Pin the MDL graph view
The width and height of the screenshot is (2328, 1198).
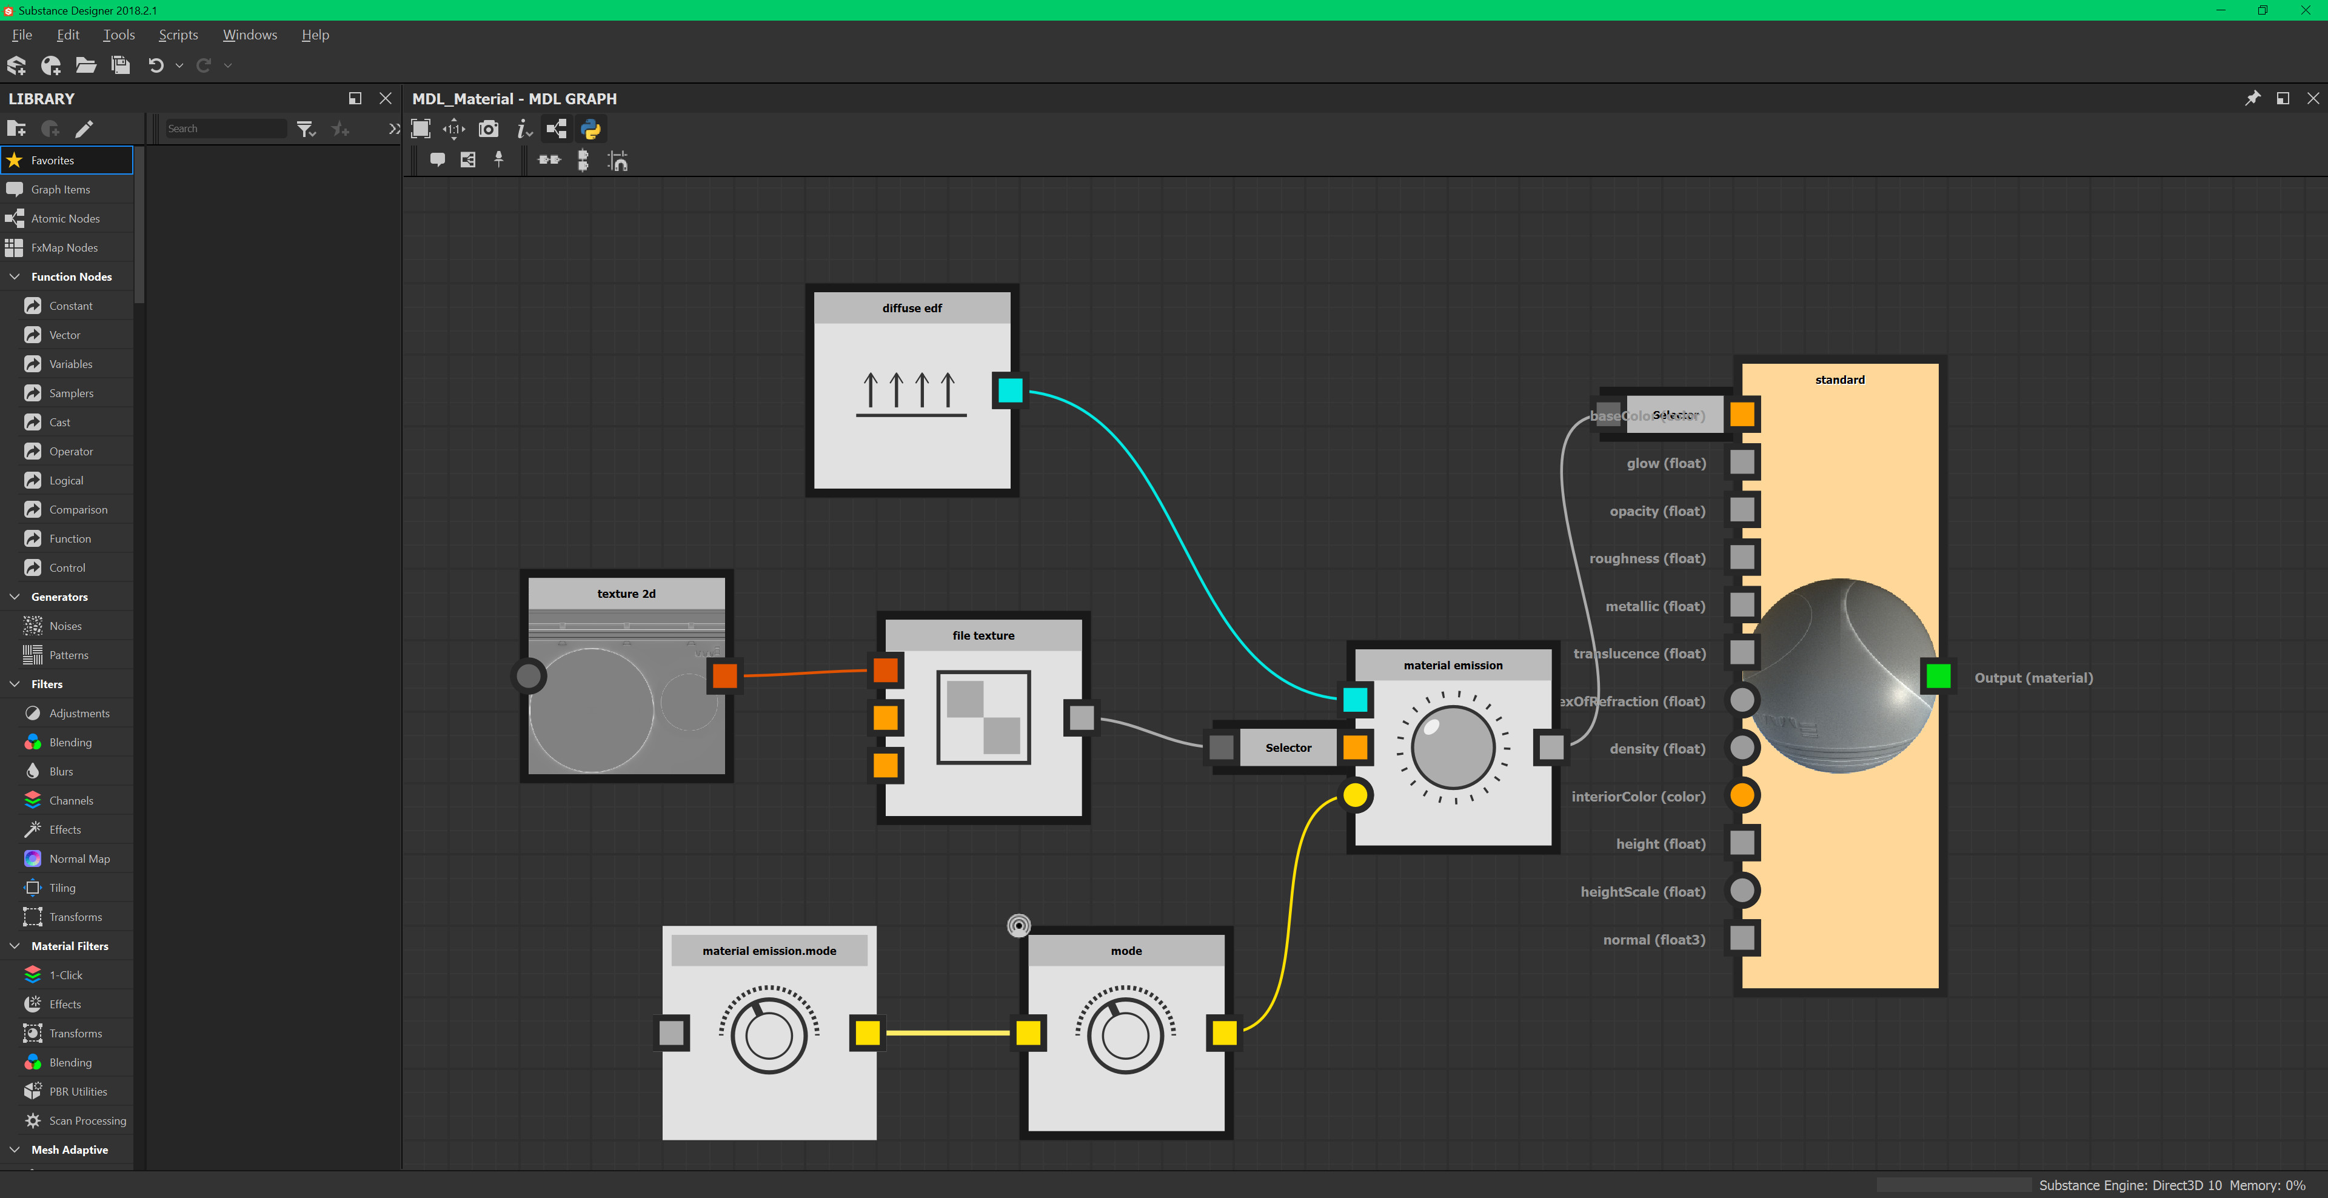click(2253, 98)
